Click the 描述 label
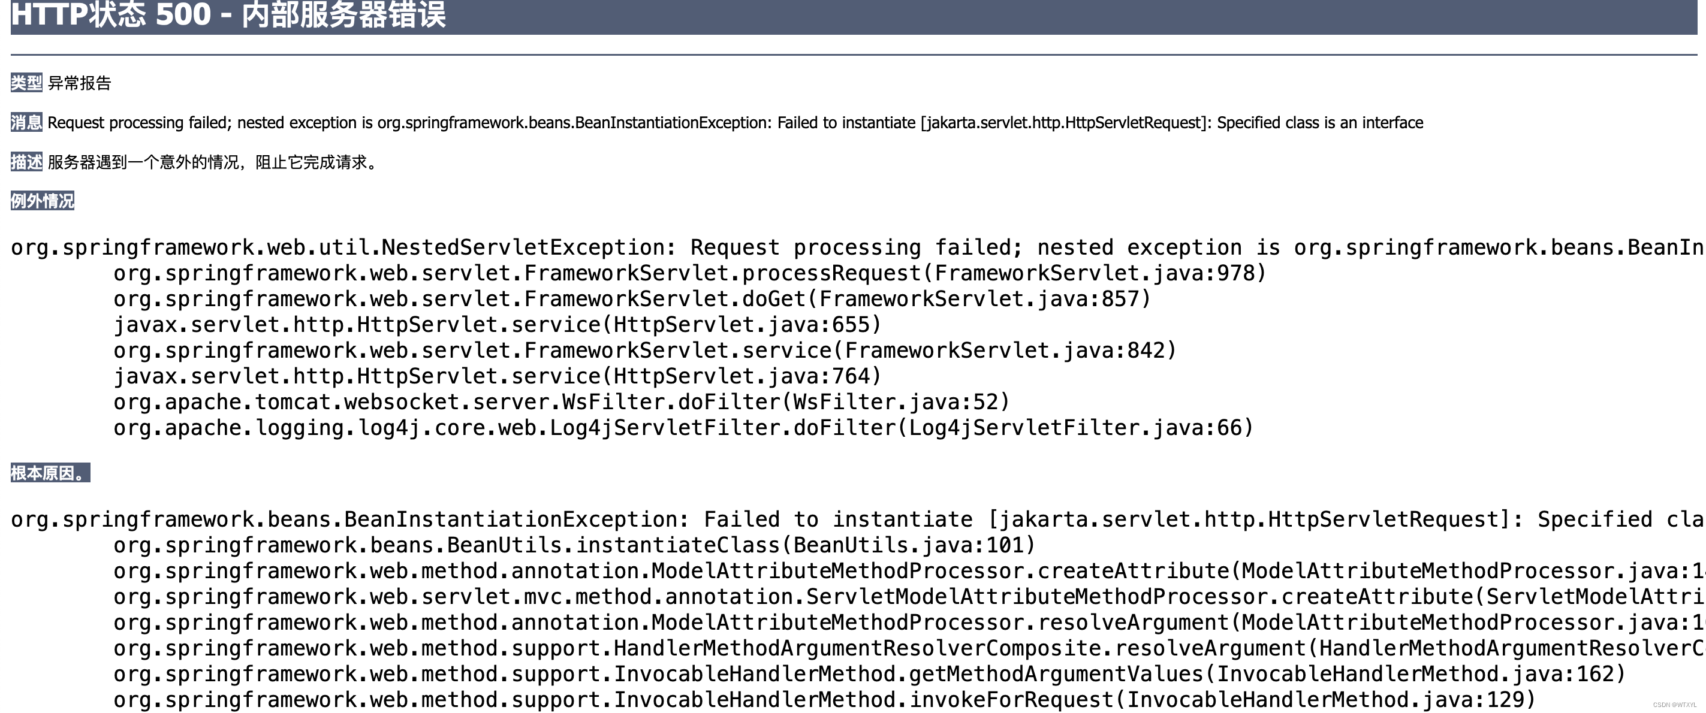This screenshot has height=713, width=1706. [26, 162]
